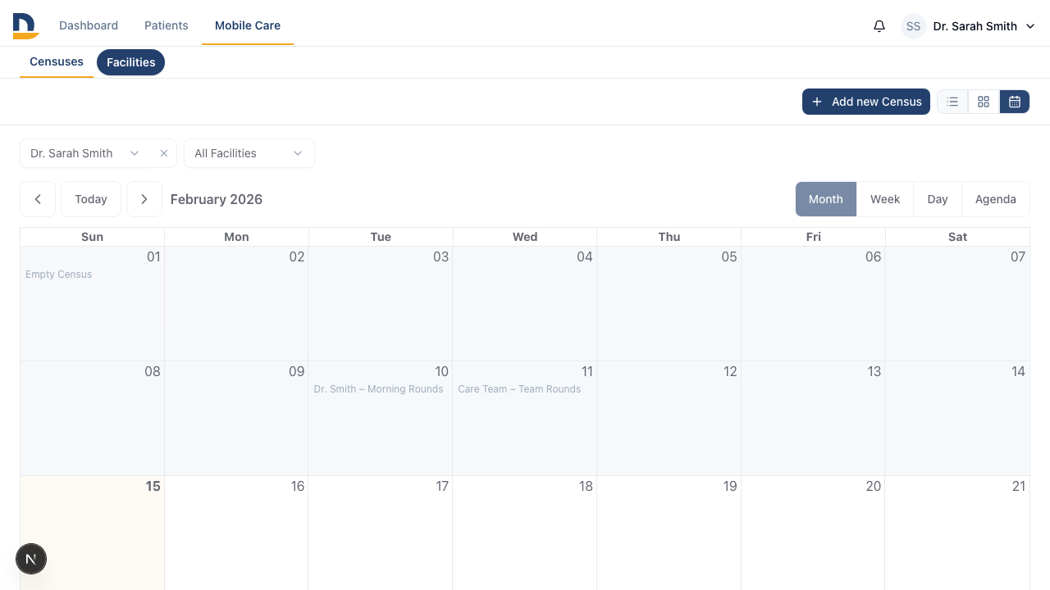Select the calendar view icon

[1015, 102]
